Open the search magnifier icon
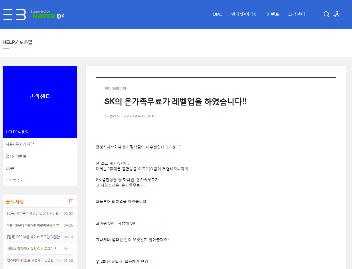The image size is (352, 269). (326, 14)
